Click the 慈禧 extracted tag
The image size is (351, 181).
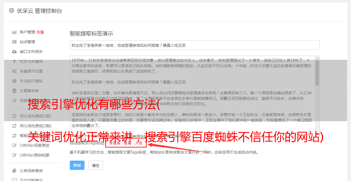click(x=128, y=143)
